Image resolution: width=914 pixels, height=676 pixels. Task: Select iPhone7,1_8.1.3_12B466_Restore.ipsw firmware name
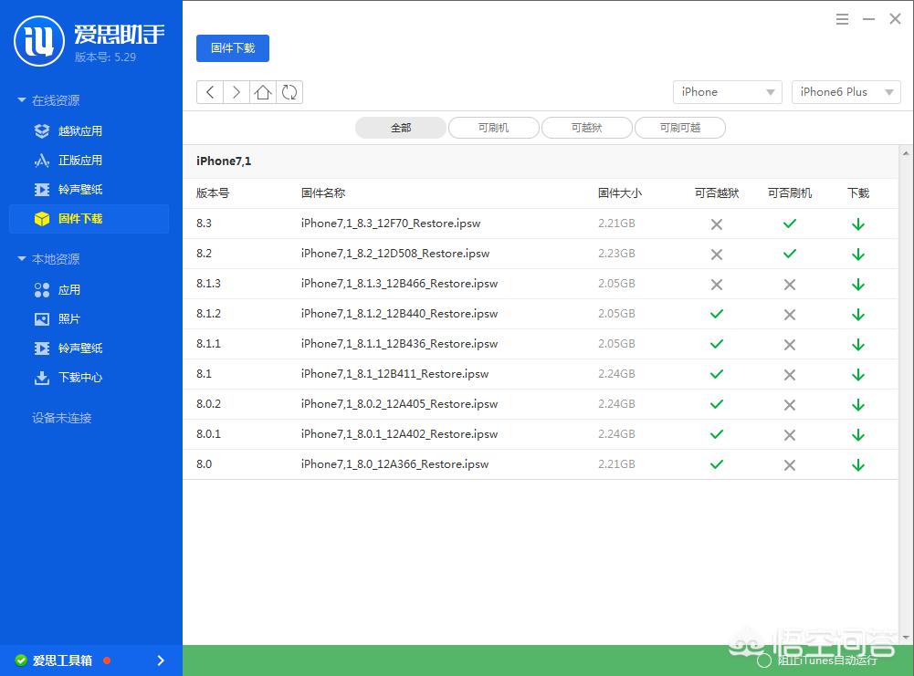(399, 284)
